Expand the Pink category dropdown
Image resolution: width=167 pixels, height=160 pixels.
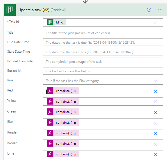pyautogui.click(x=155, y=81)
